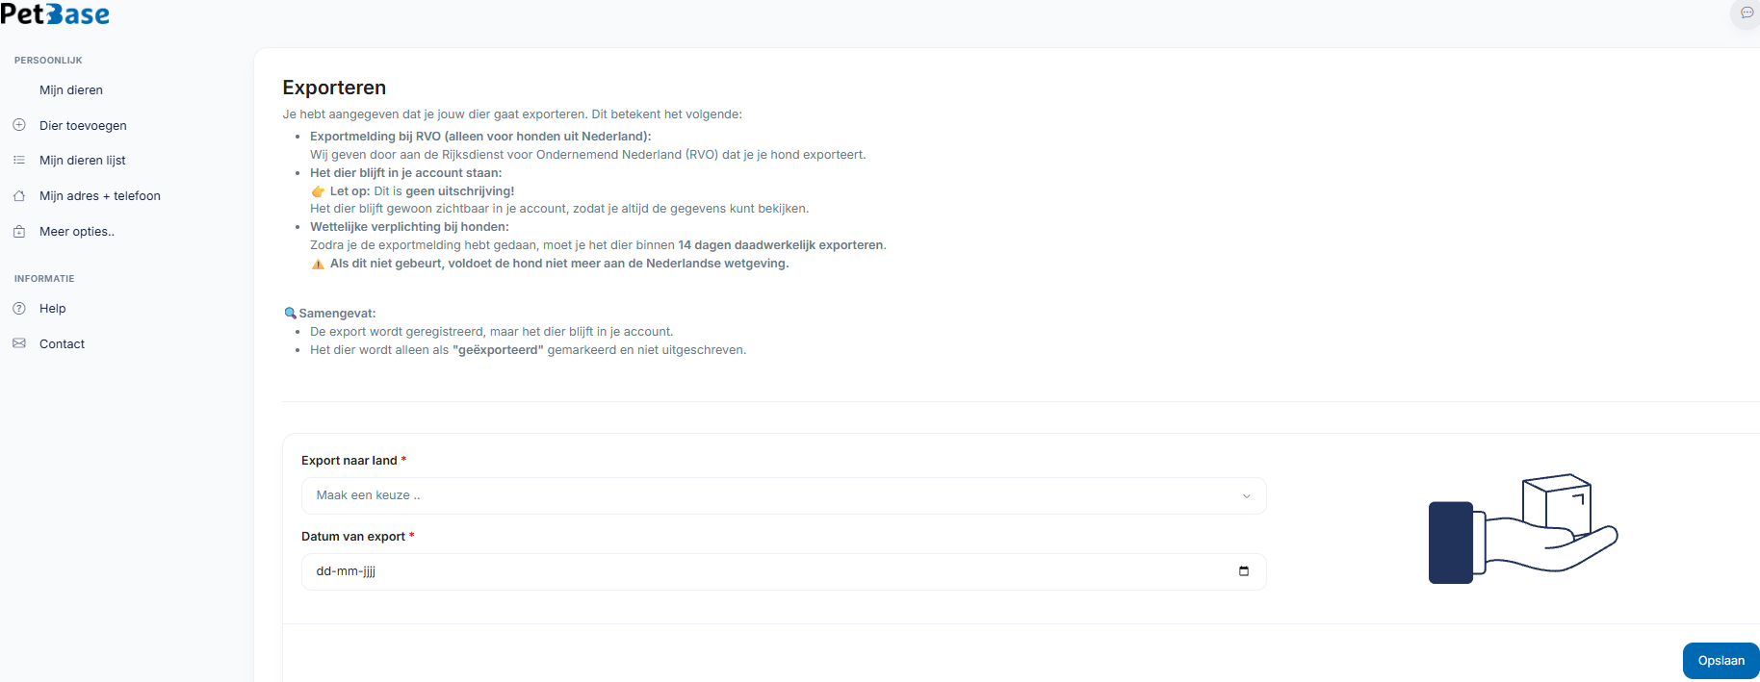Click the question mark Help icon
The height and width of the screenshot is (682, 1760).
point(19,309)
